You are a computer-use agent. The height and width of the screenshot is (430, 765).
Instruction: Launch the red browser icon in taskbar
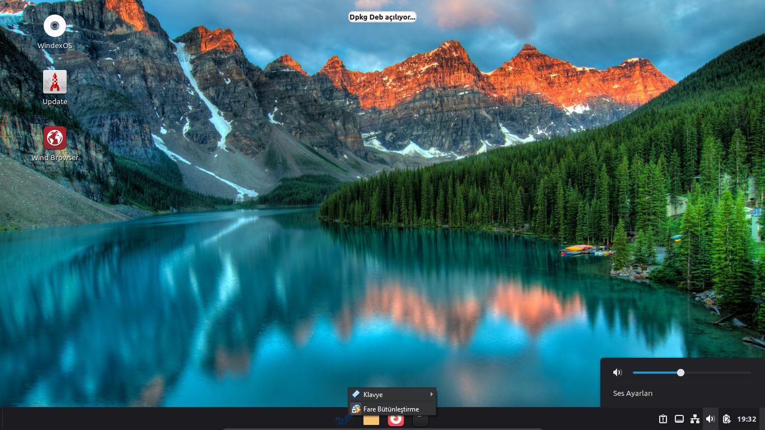point(396,419)
